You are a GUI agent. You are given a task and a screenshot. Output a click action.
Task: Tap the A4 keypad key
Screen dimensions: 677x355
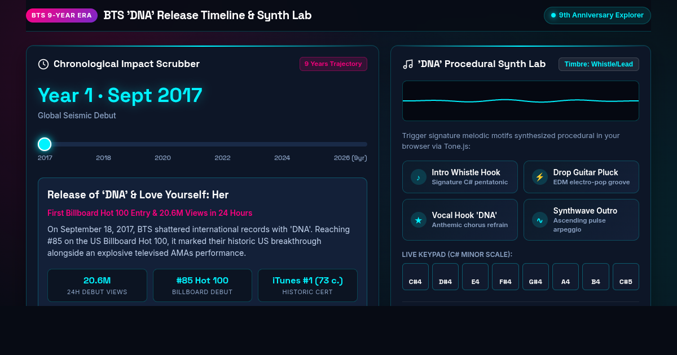point(566,277)
